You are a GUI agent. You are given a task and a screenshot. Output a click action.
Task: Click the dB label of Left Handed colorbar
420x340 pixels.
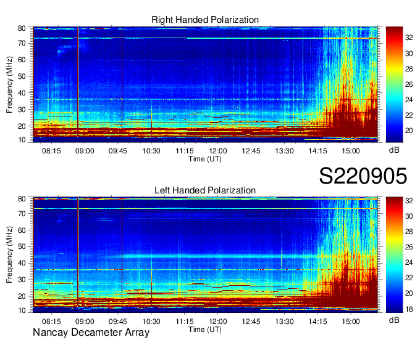pos(394,320)
